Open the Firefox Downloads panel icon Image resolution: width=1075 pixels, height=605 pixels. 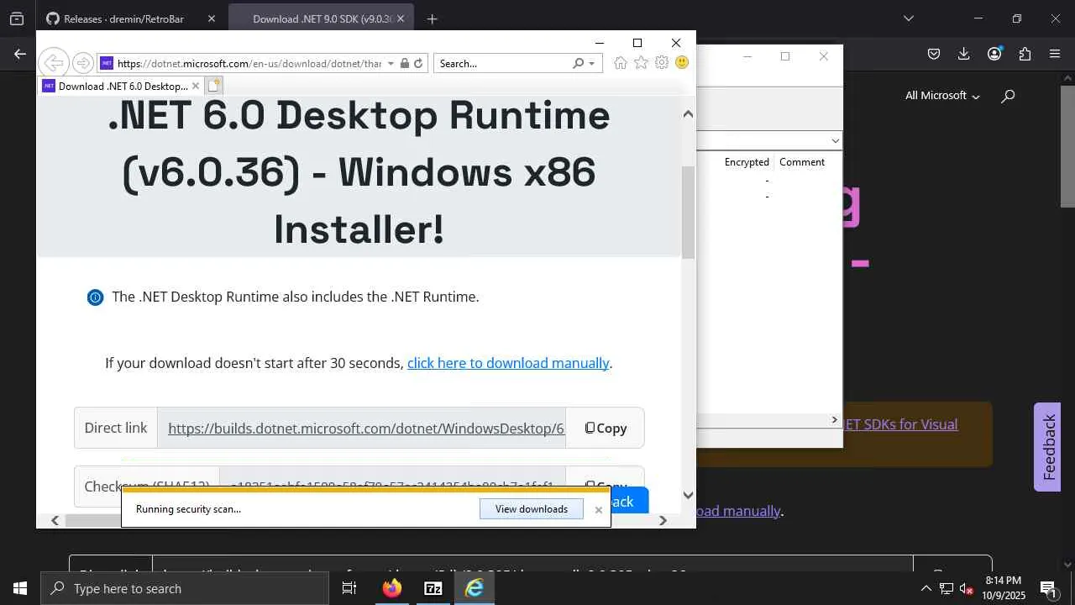coord(964,54)
